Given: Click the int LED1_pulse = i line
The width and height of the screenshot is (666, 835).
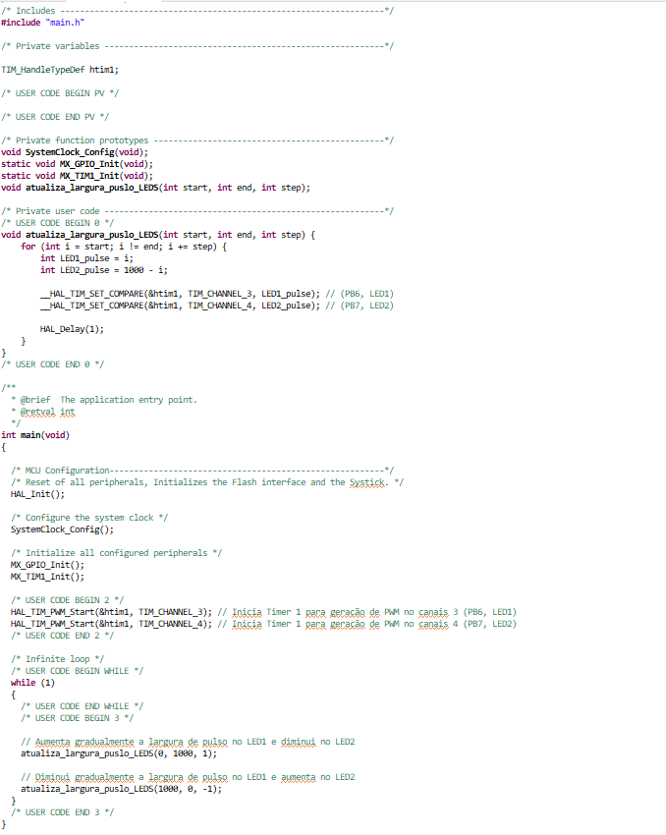Looking at the screenshot, I should coord(86,258).
